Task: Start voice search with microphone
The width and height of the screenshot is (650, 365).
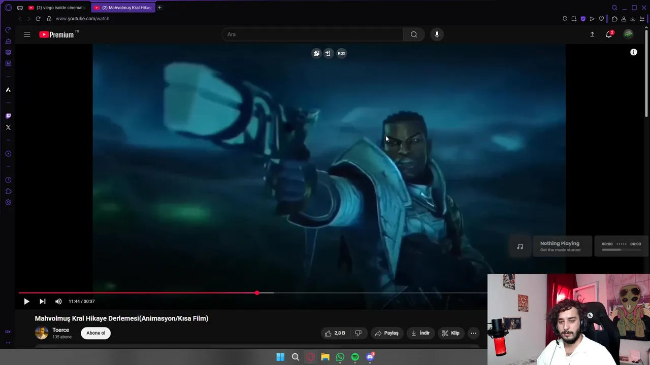Action: click(x=437, y=34)
